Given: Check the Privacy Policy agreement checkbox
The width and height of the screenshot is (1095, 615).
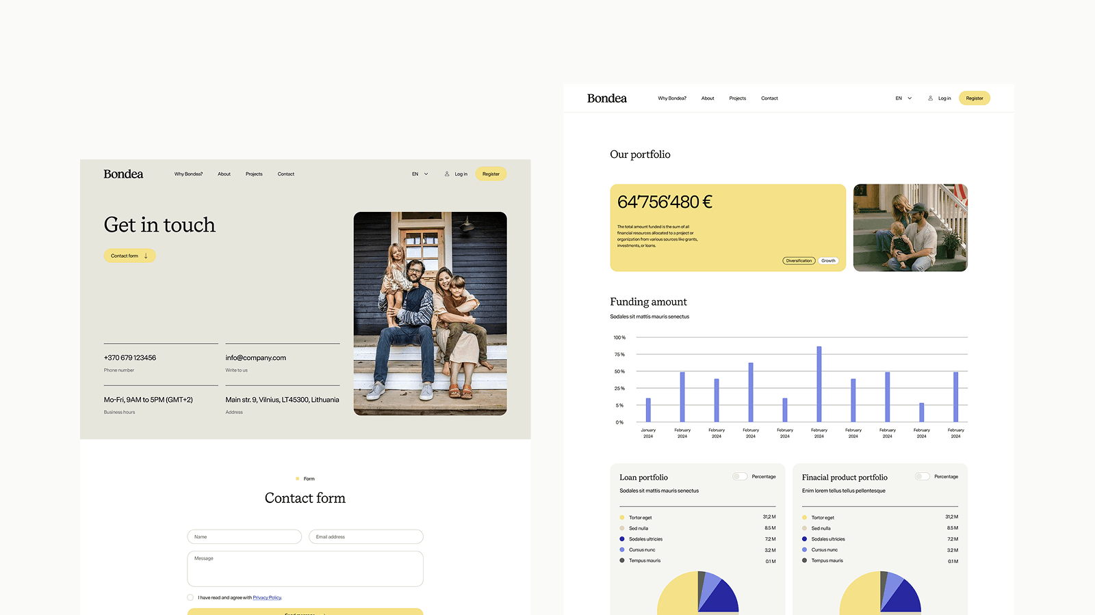Looking at the screenshot, I should [x=190, y=597].
